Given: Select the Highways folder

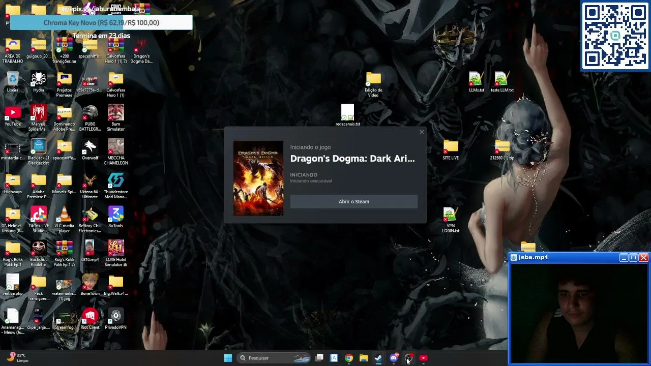Looking at the screenshot, I should 13,184.
